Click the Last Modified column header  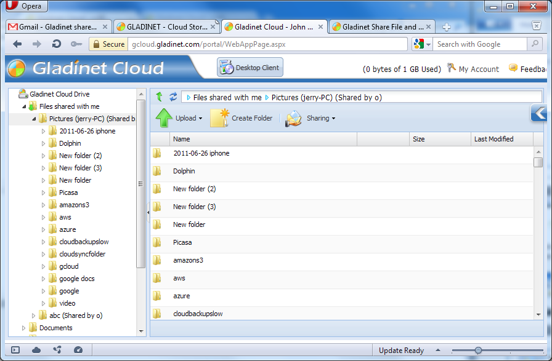click(502, 139)
